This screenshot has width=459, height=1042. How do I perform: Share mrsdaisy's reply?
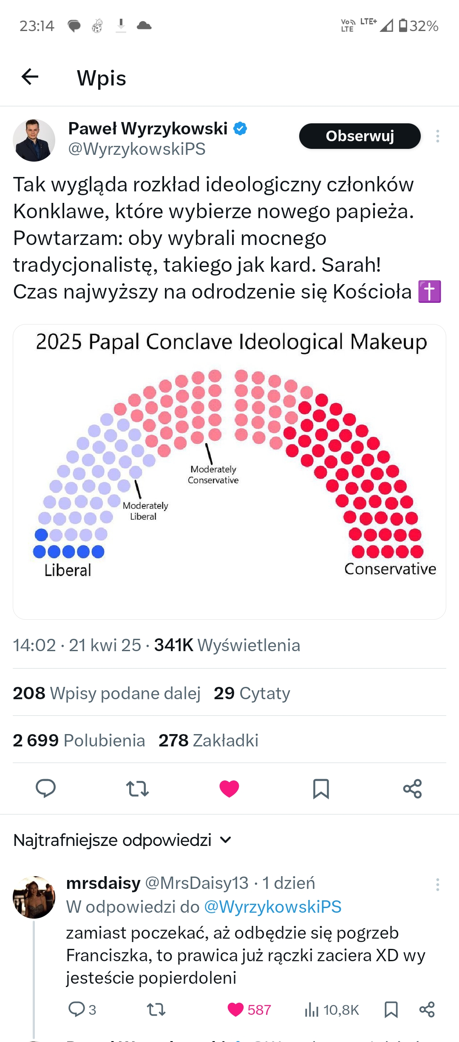[427, 1009]
